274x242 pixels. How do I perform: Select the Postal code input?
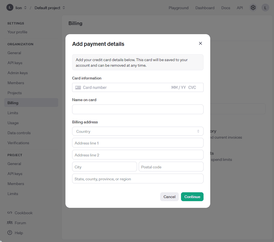pyautogui.click(x=171, y=167)
